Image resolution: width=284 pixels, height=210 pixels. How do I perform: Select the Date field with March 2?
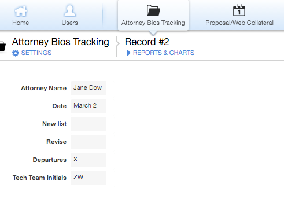[x=88, y=106]
